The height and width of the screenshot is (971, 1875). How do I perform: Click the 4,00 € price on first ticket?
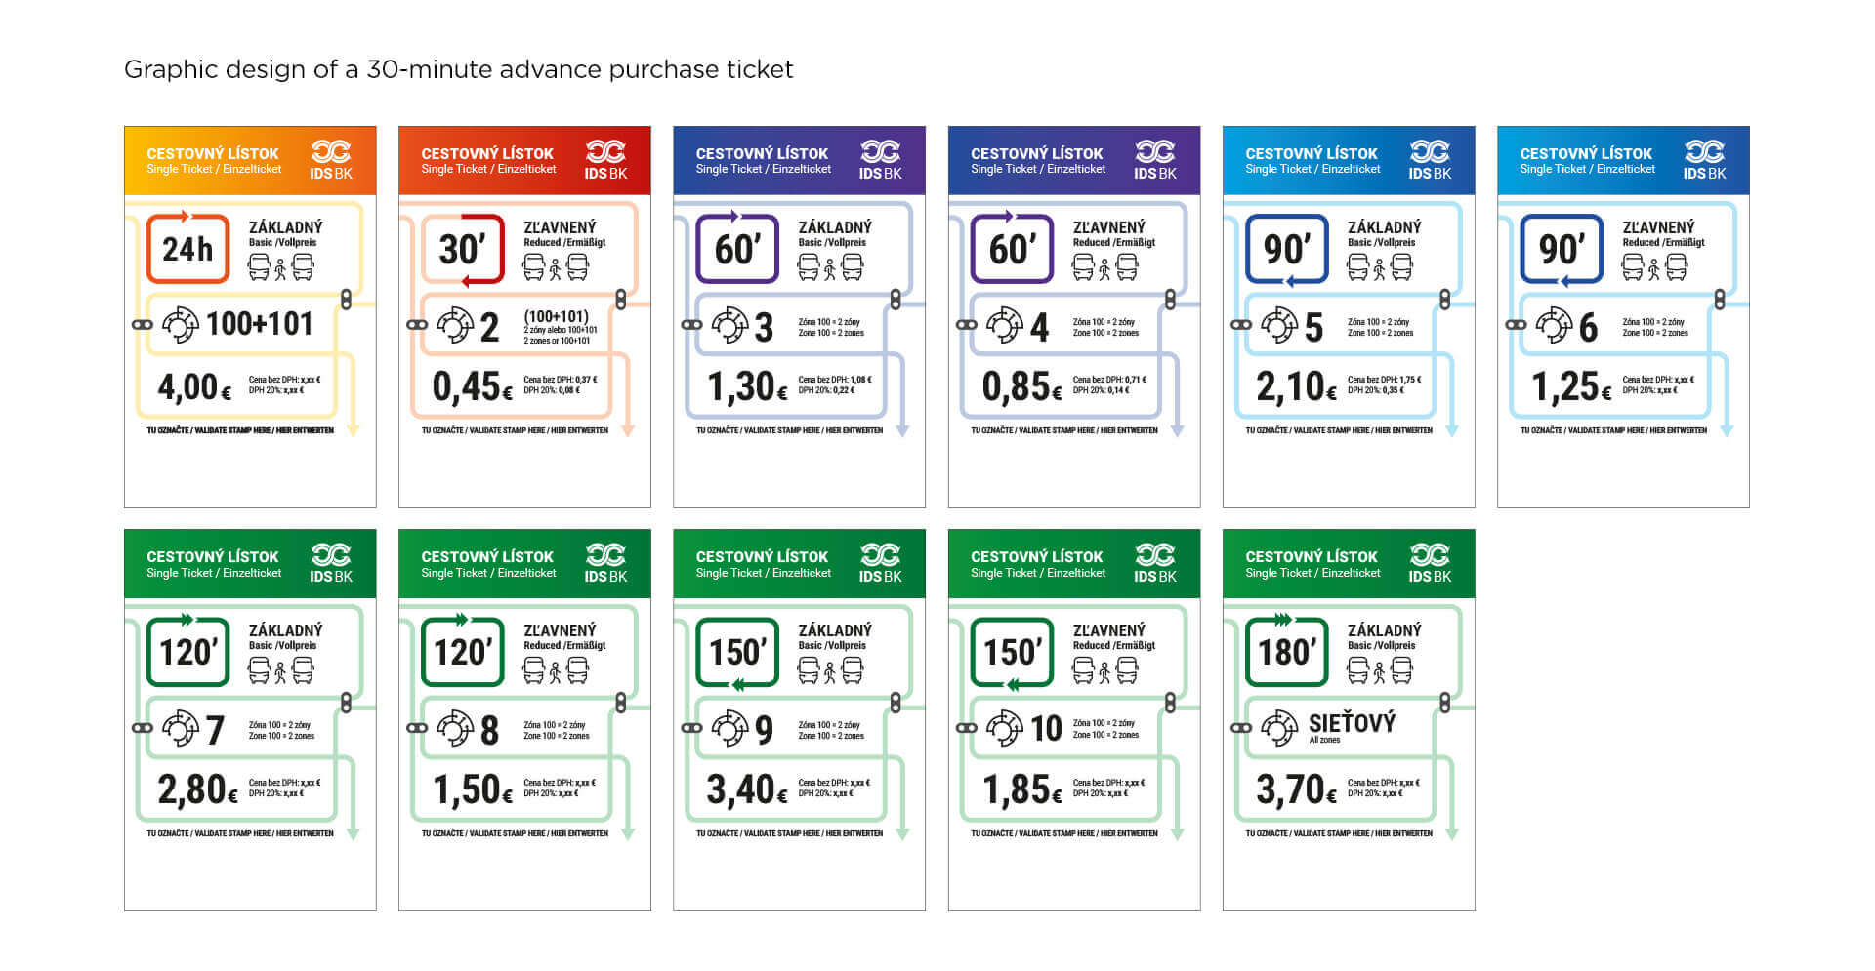(194, 387)
